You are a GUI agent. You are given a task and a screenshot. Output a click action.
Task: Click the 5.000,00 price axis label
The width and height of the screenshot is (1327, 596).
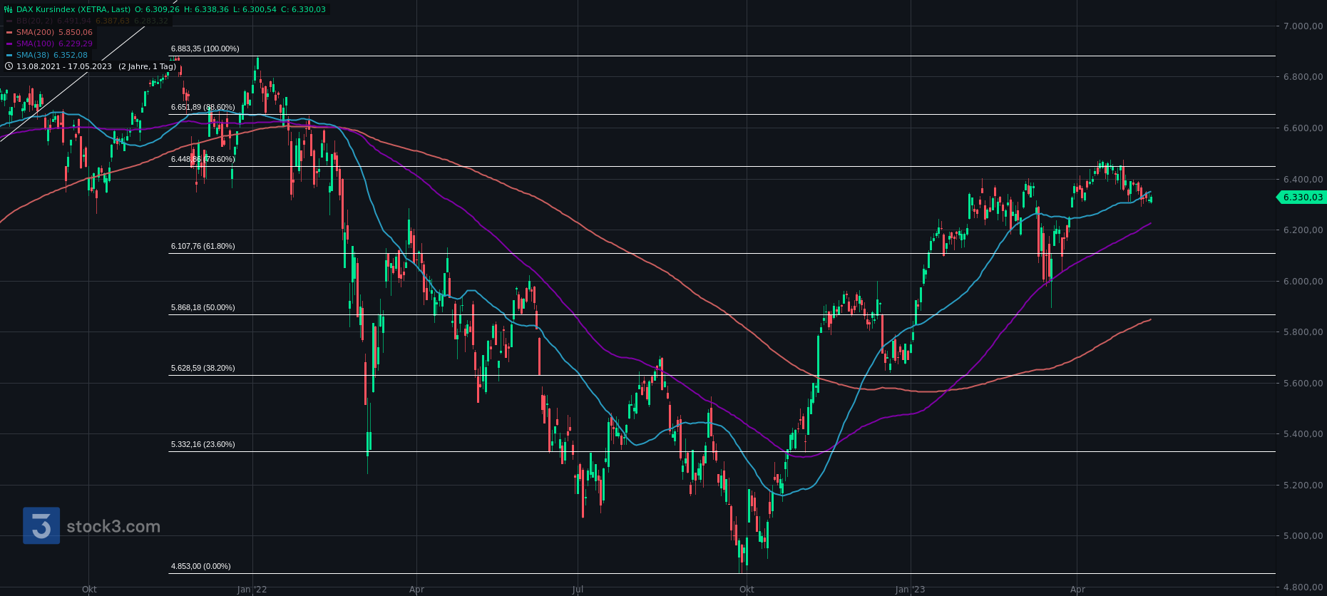(1303, 536)
